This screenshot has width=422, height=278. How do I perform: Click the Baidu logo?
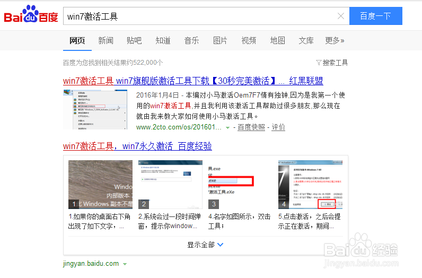(x=31, y=14)
